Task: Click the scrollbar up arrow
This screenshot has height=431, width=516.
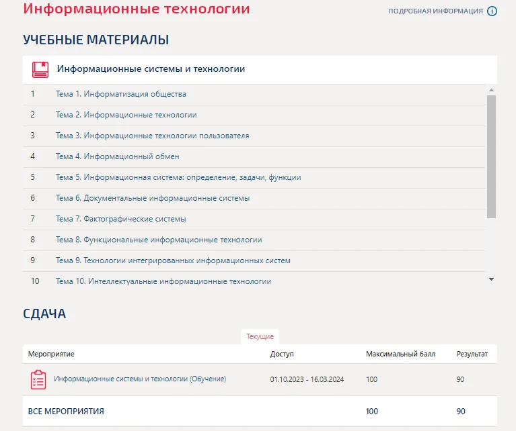Action: point(491,90)
